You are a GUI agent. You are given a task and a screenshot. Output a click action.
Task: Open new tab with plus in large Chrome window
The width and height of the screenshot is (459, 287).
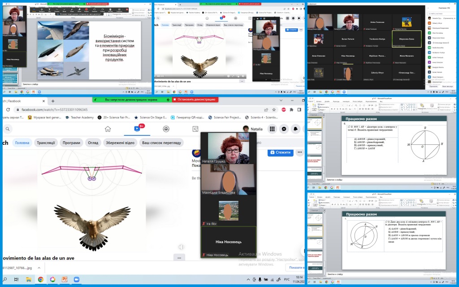(x=53, y=101)
